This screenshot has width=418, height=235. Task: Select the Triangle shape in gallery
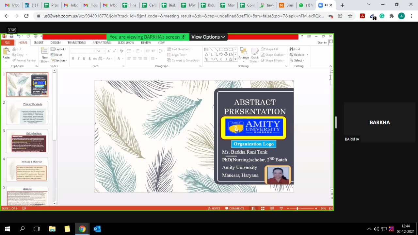coord(206,55)
